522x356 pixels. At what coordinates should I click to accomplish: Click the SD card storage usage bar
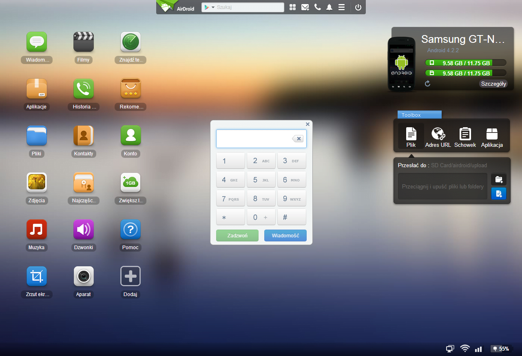pos(465,73)
